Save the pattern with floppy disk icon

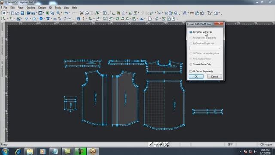(x=22, y=13)
